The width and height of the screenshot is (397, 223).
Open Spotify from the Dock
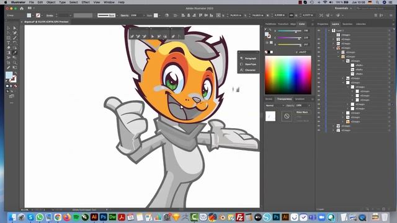(x=76, y=217)
